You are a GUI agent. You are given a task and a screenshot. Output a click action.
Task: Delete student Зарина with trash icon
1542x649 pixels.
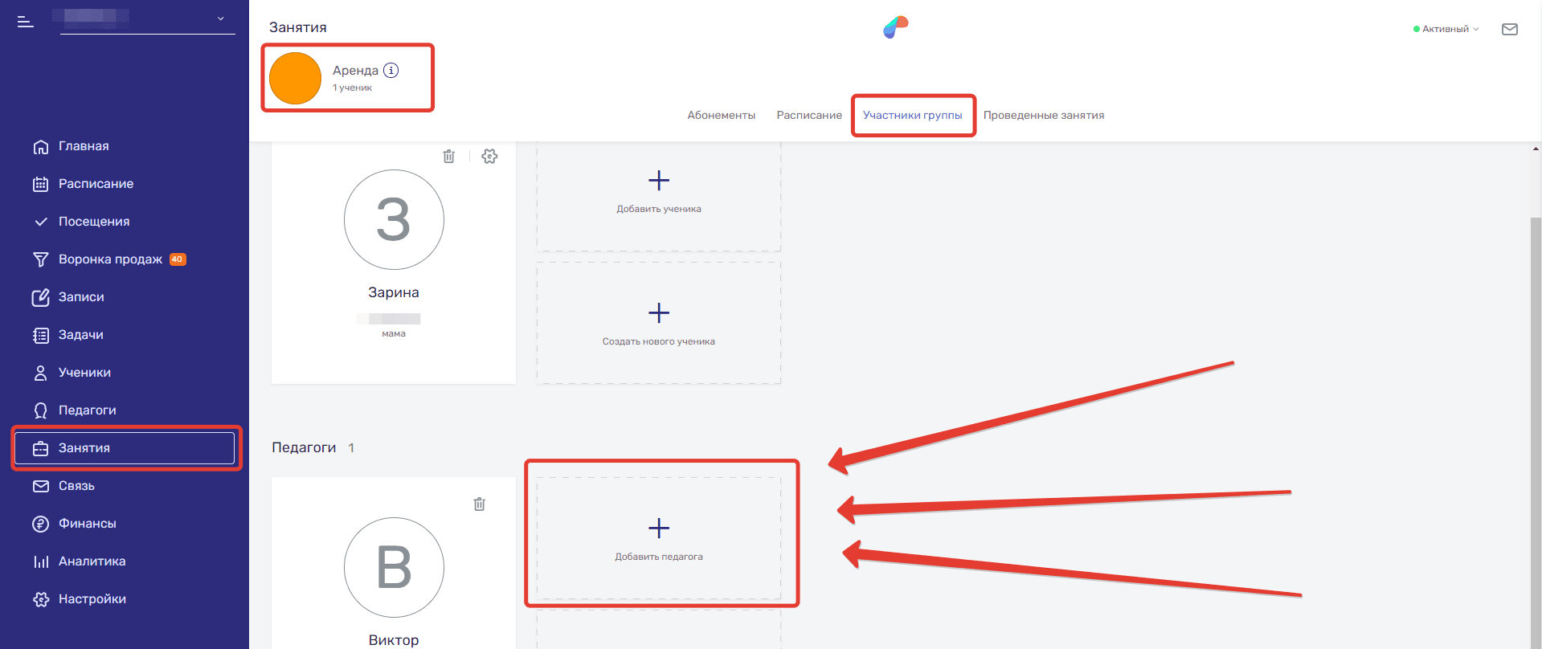(x=449, y=157)
